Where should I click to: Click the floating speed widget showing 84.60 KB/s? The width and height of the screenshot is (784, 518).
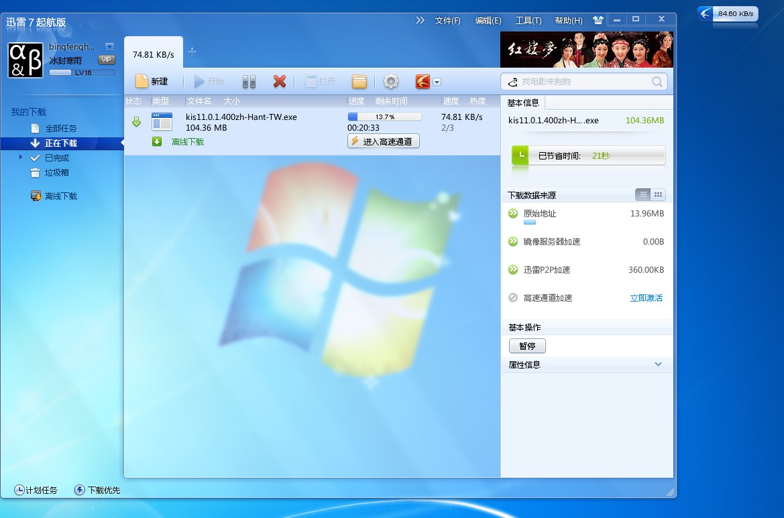728,13
